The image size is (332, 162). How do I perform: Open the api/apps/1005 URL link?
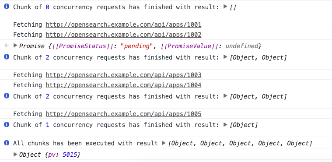[123, 114]
